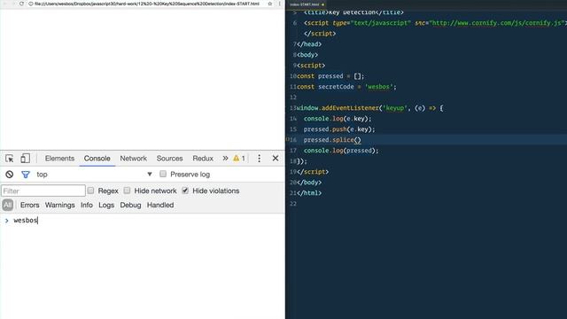Click the cornify.js script src URL
This screenshot has width=567, height=319.
point(496,23)
